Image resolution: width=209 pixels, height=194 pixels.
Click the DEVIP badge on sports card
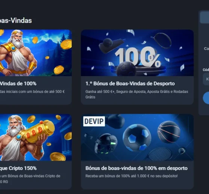point(94,121)
